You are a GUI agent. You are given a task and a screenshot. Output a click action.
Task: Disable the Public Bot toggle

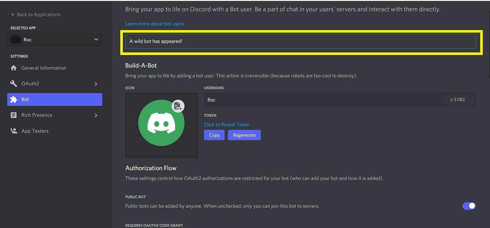pos(469,206)
